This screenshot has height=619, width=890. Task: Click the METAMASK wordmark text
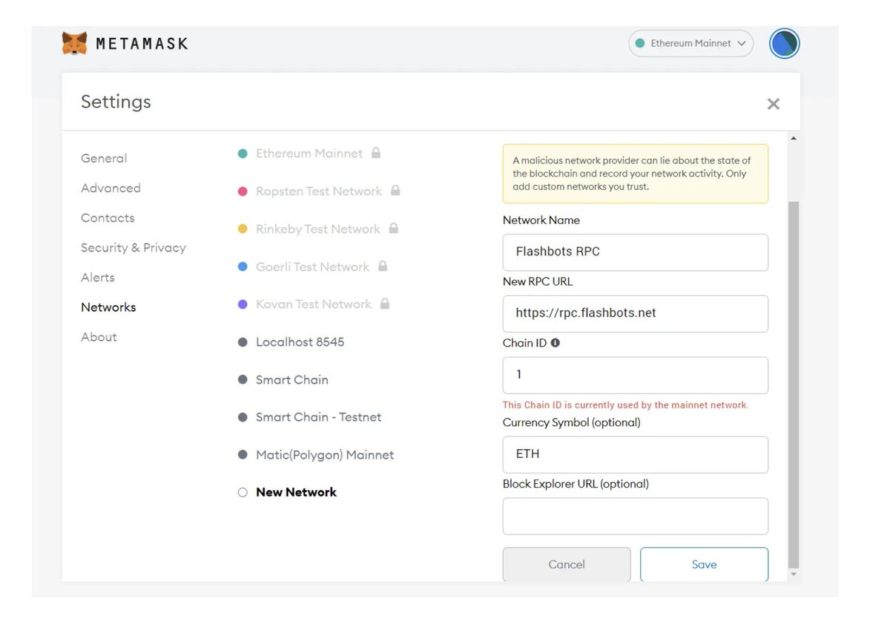click(142, 44)
